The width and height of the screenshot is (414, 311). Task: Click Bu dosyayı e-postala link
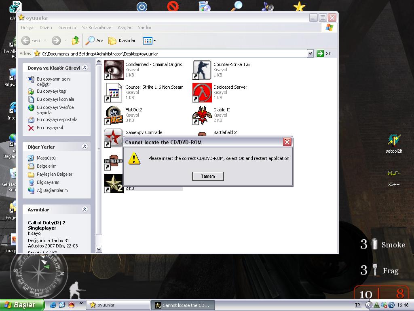coord(57,119)
